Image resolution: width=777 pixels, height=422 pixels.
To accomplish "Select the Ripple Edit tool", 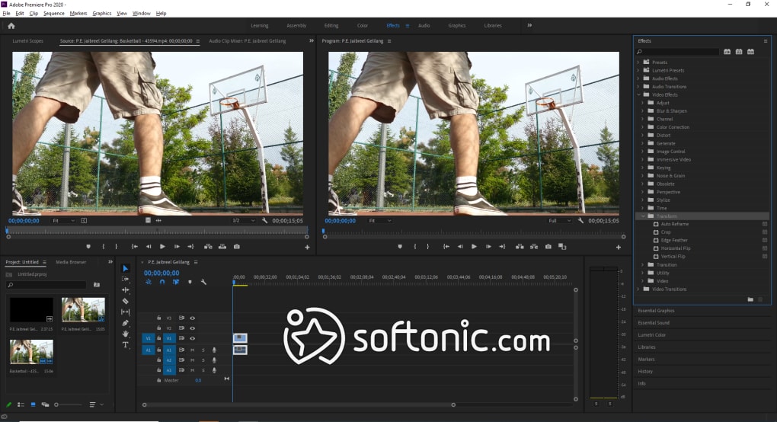I will 126,289.
